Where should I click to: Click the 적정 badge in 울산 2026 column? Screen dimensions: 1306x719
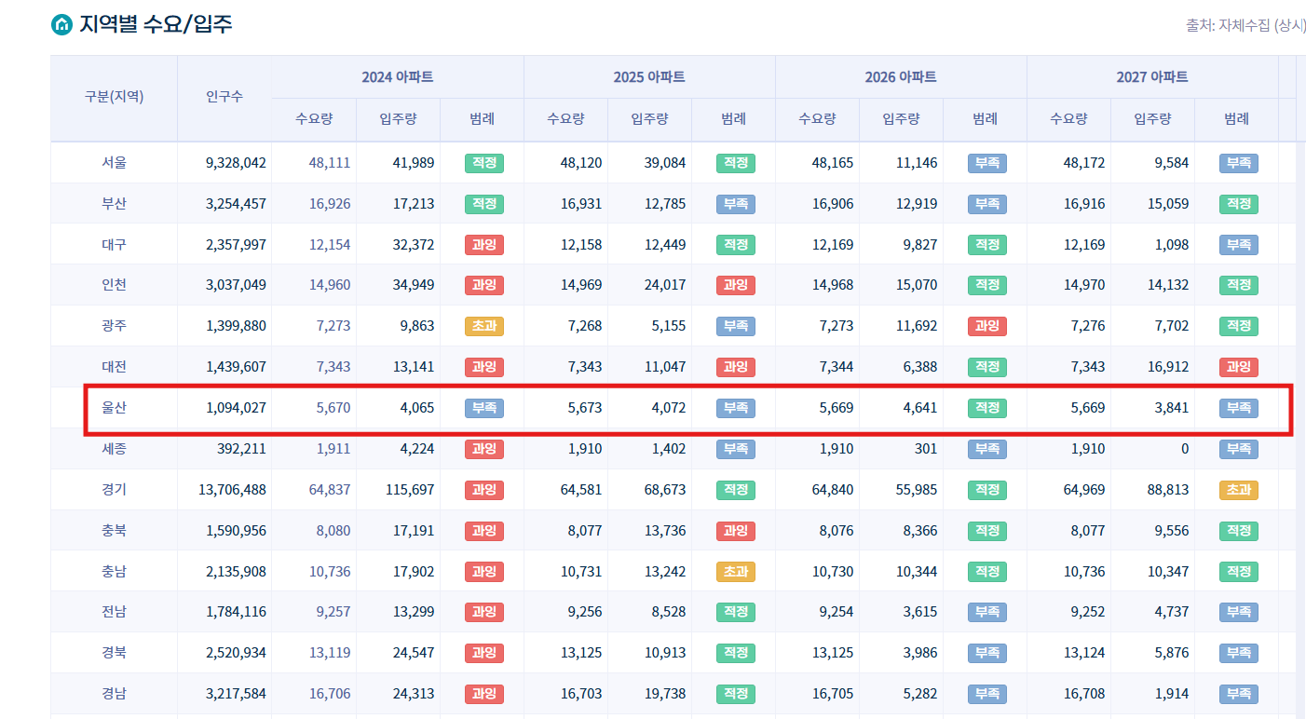(987, 408)
